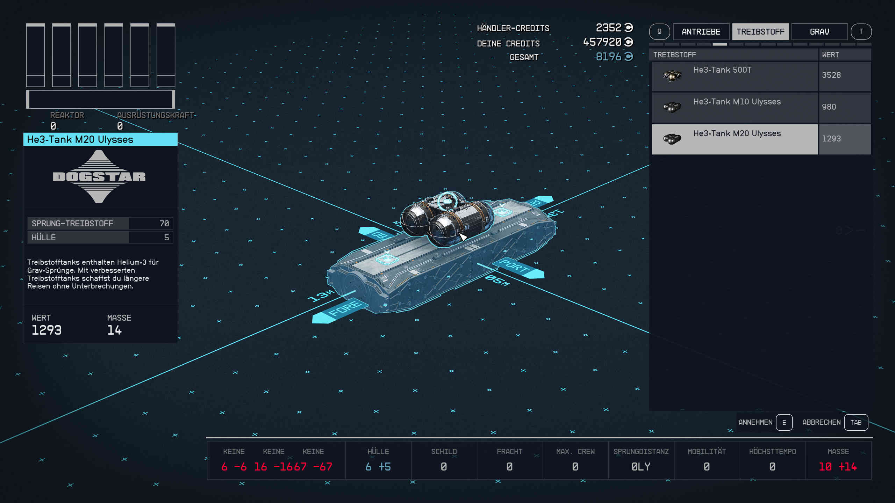This screenshot has height=503, width=895.
Task: Click the He3-Tank M10 Ulysses thumbnail icon
Action: (x=672, y=107)
